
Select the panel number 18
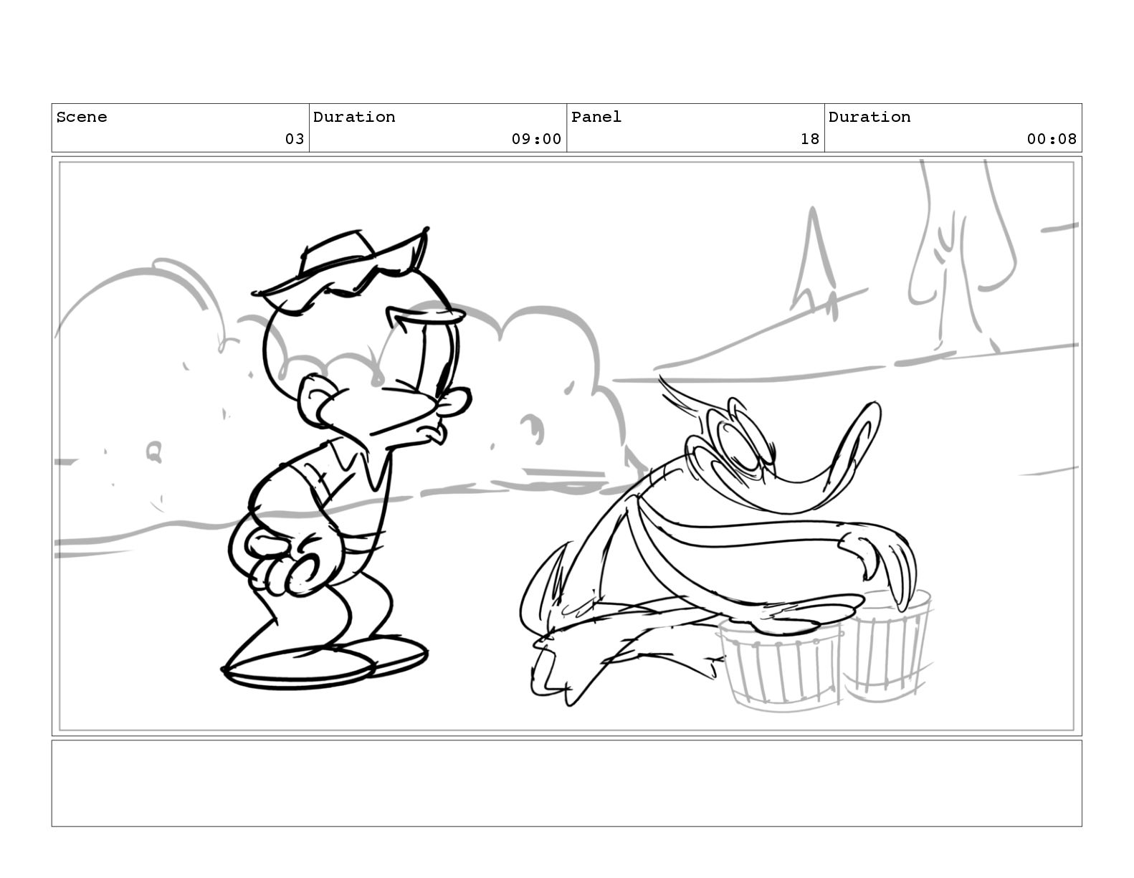(x=810, y=139)
